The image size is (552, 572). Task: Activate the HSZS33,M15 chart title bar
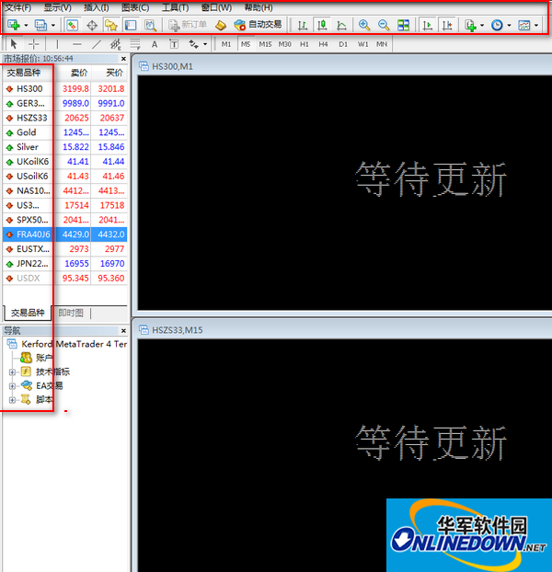pos(345,330)
